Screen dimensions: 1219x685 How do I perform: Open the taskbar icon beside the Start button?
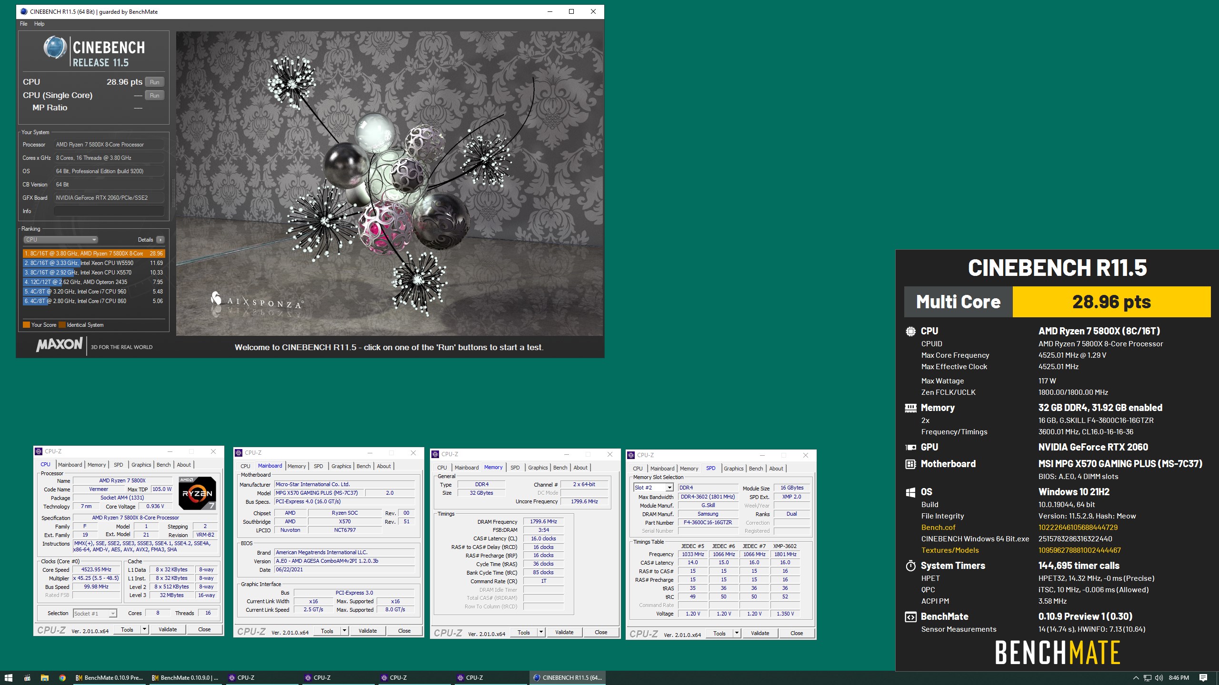(27, 678)
